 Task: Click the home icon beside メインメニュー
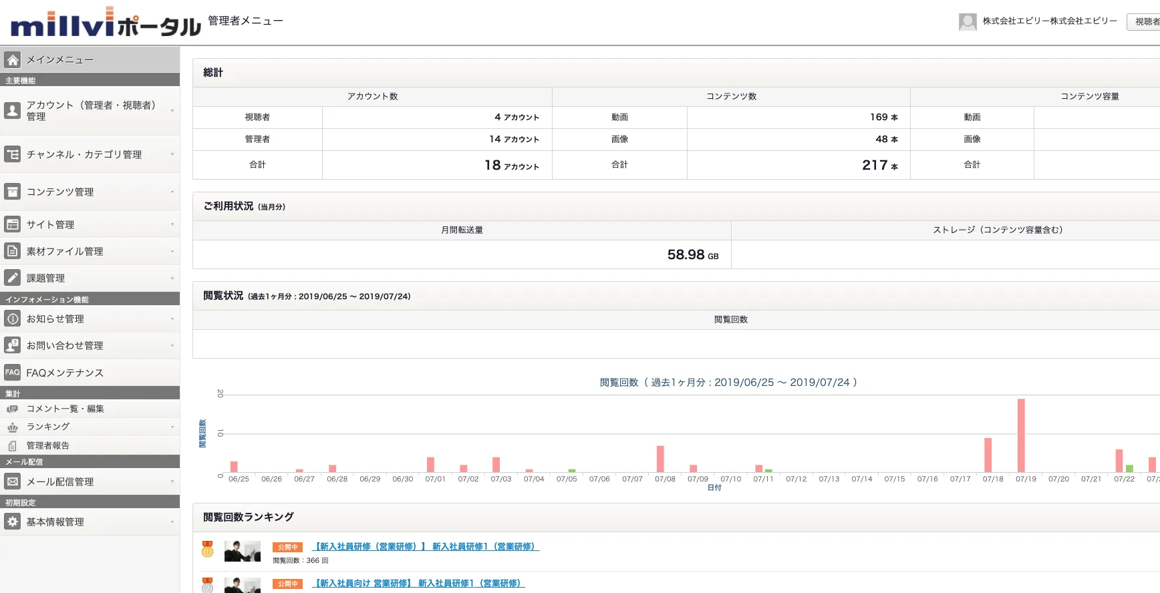[12, 60]
